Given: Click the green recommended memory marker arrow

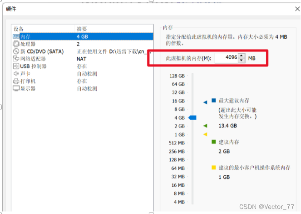Looking at the screenshot, I should (x=205, y=126).
